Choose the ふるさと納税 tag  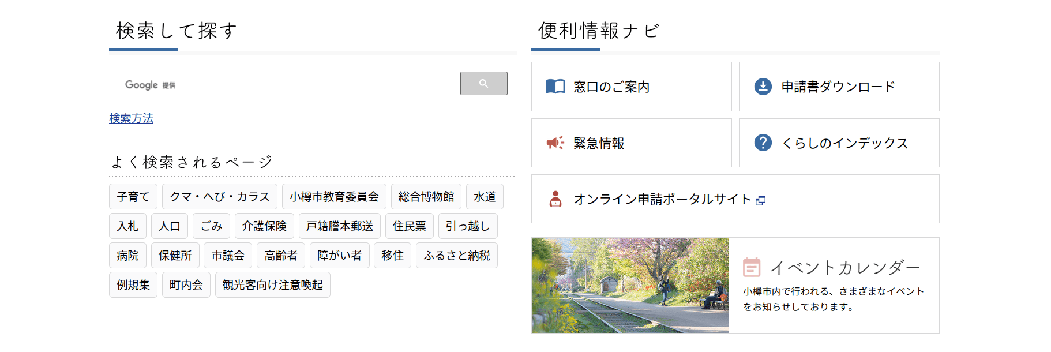(x=456, y=256)
